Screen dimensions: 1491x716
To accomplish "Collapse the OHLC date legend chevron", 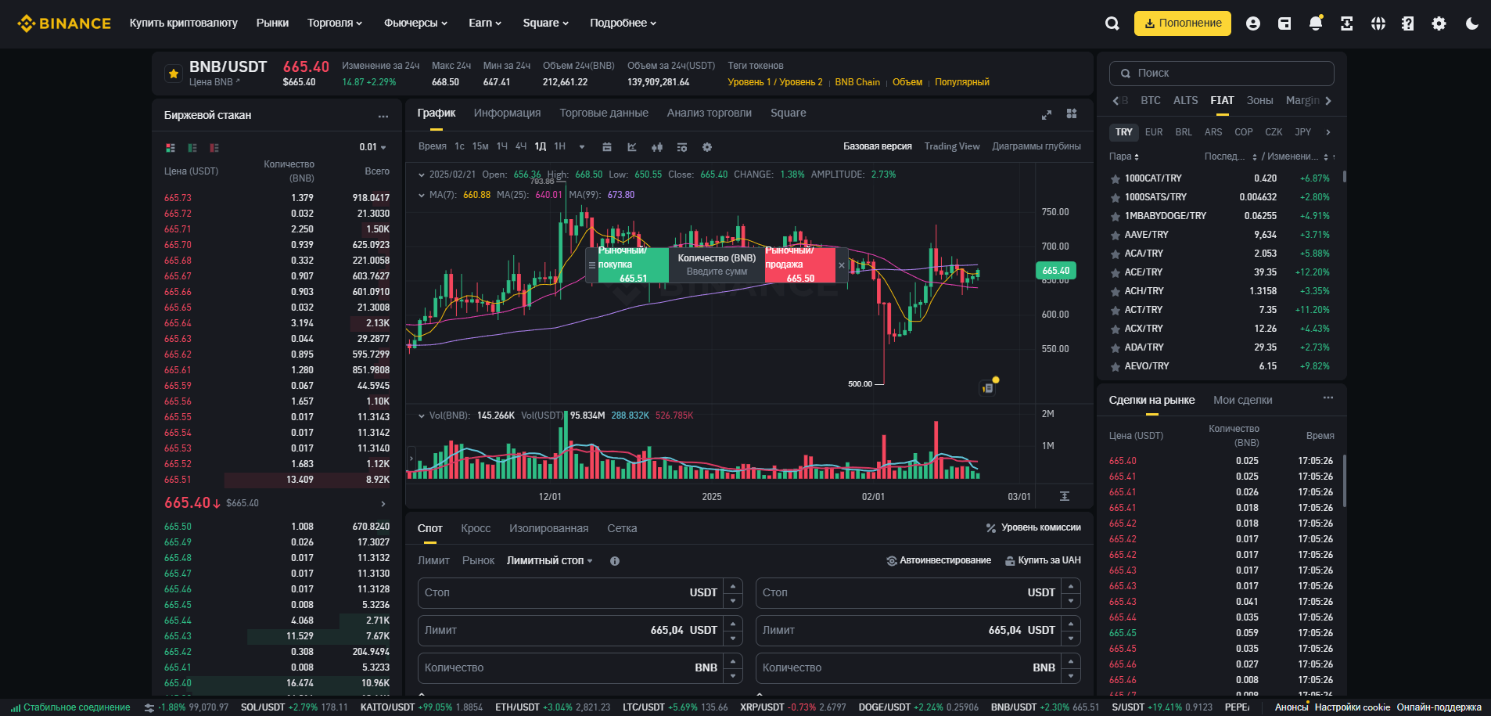I will point(422,175).
